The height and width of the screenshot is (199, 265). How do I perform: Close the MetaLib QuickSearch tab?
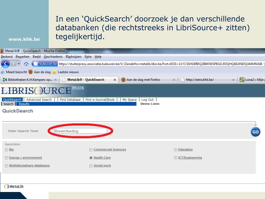point(115,80)
